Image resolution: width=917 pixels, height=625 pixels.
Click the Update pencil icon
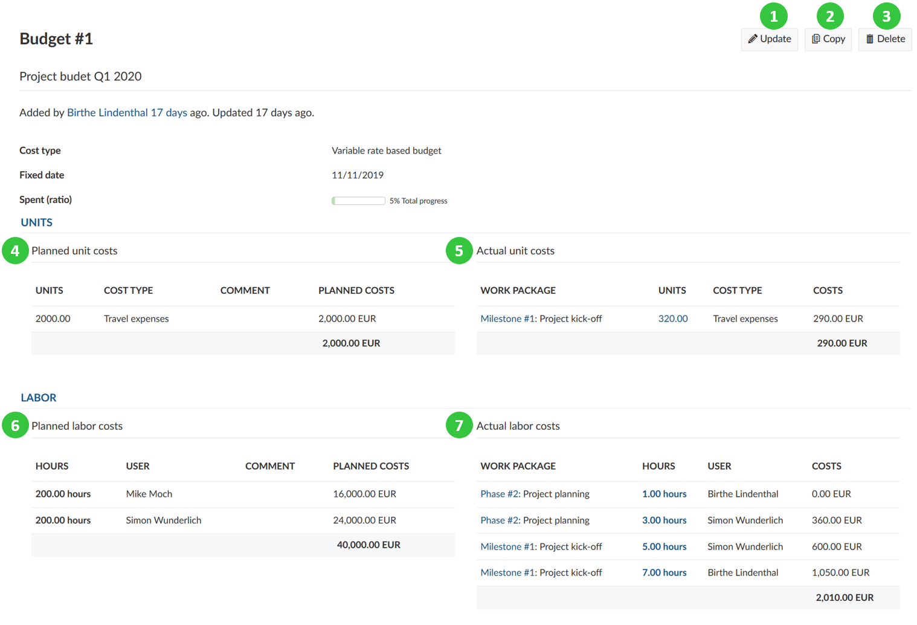[x=753, y=39]
